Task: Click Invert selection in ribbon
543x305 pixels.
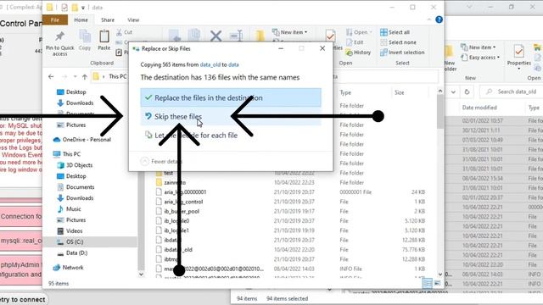Action: [402, 53]
